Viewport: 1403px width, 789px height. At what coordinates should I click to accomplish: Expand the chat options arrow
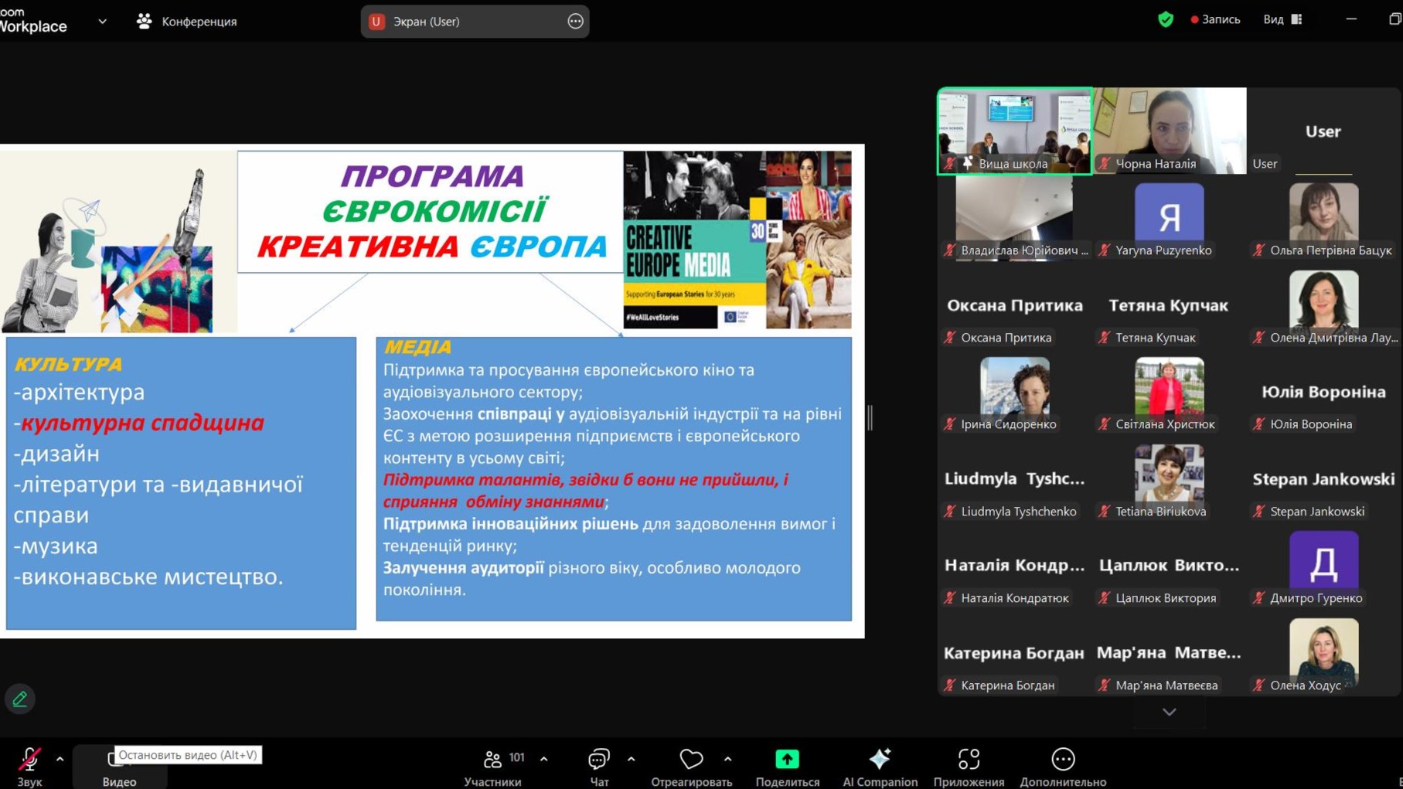point(632,760)
